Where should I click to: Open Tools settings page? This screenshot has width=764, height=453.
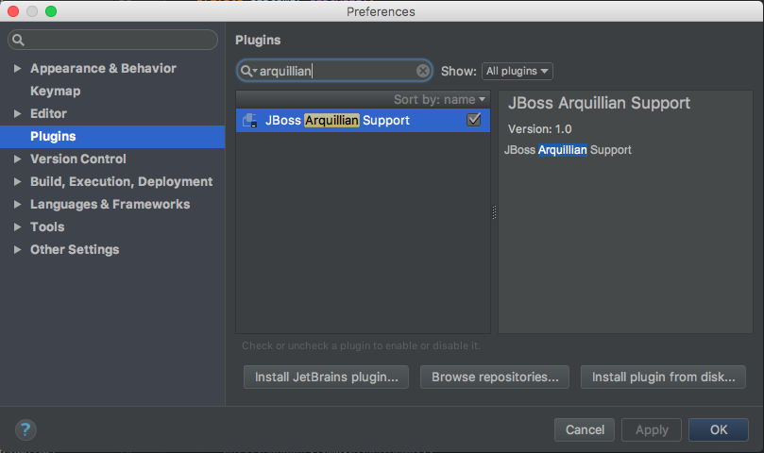pos(47,226)
